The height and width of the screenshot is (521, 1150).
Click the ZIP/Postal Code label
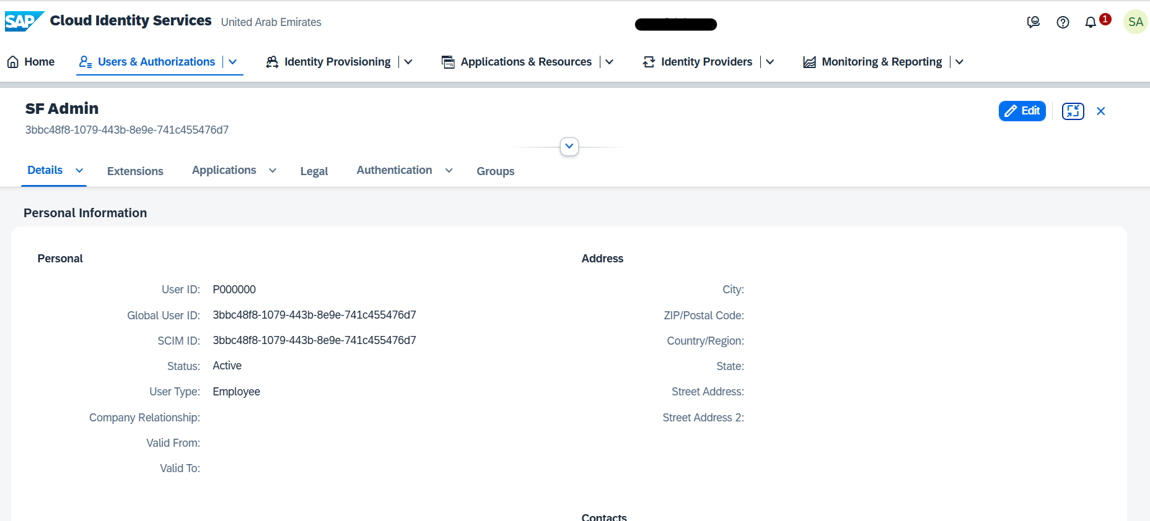(x=704, y=316)
